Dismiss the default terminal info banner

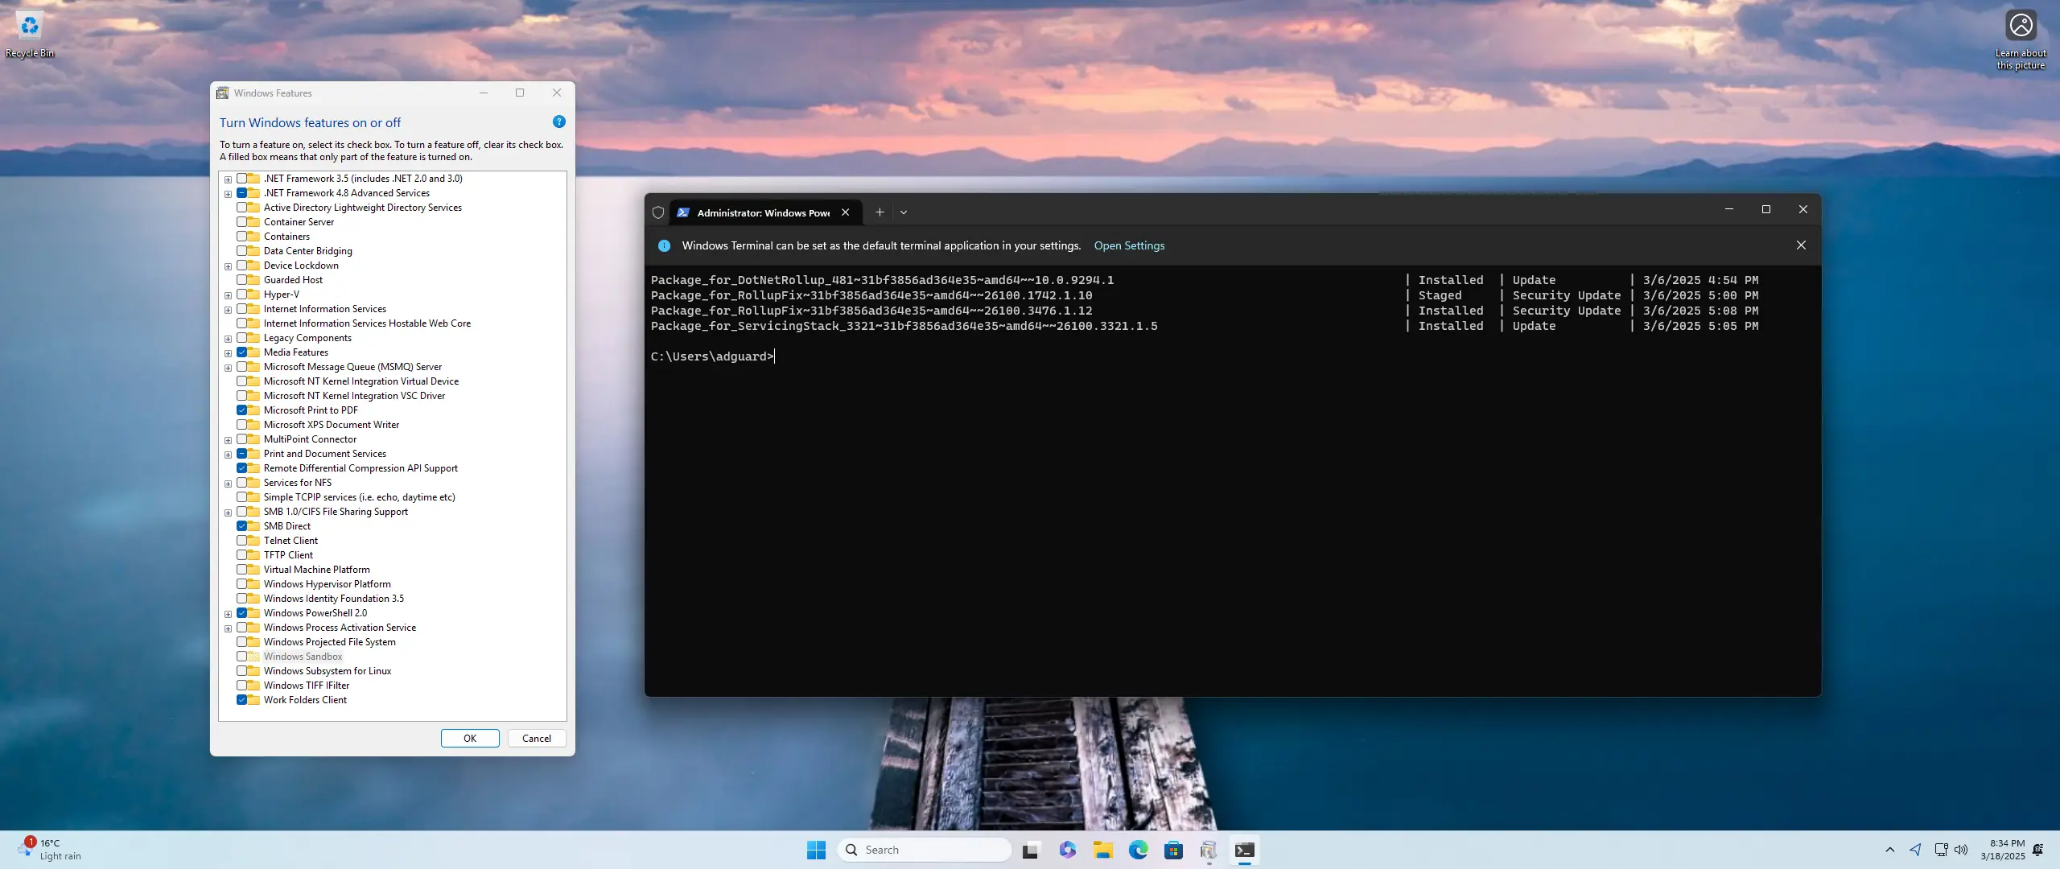click(1801, 245)
